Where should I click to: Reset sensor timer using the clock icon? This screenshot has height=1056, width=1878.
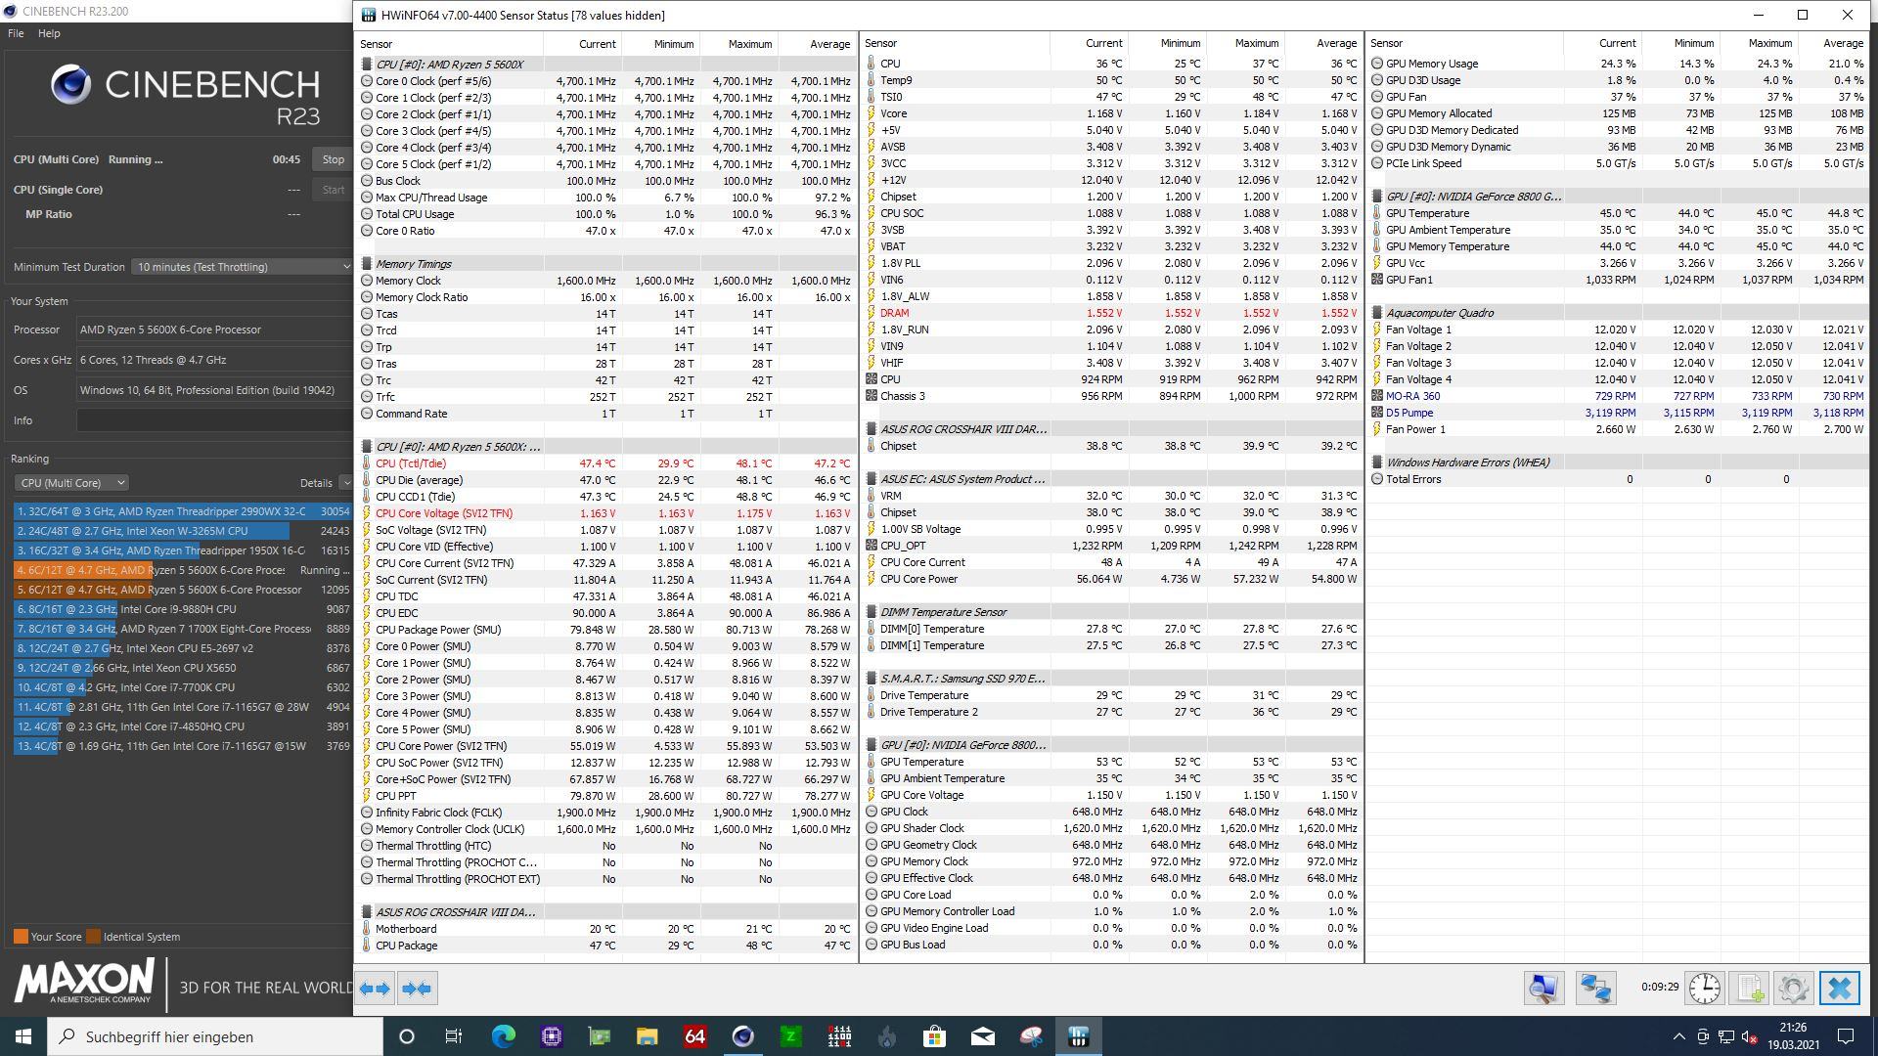click(1704, 989)
